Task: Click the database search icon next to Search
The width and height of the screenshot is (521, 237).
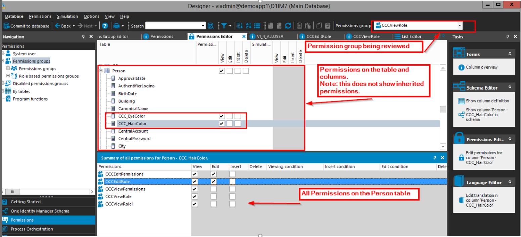Action: coord(211,26)
